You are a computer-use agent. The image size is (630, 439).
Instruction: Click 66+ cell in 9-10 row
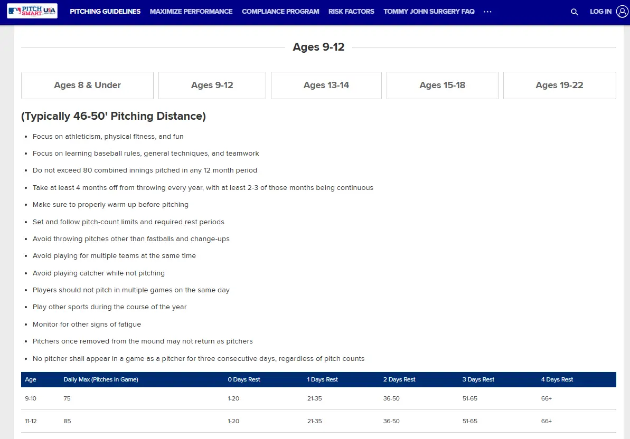[x=547, y=398]
